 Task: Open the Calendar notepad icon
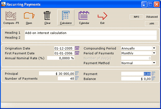84,15
